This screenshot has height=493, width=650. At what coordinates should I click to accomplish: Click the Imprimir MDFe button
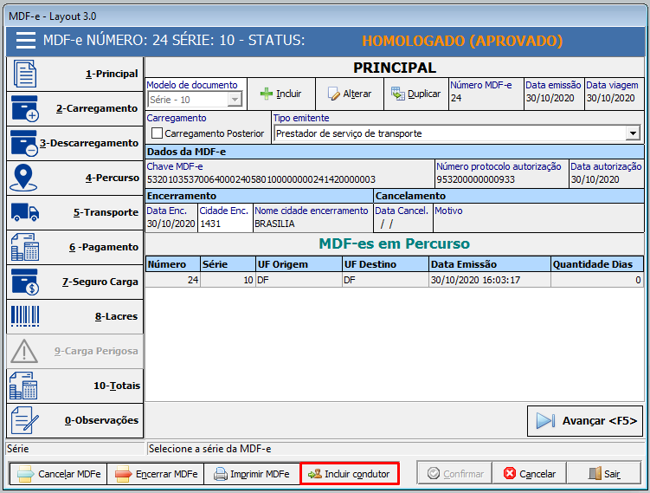251,474
